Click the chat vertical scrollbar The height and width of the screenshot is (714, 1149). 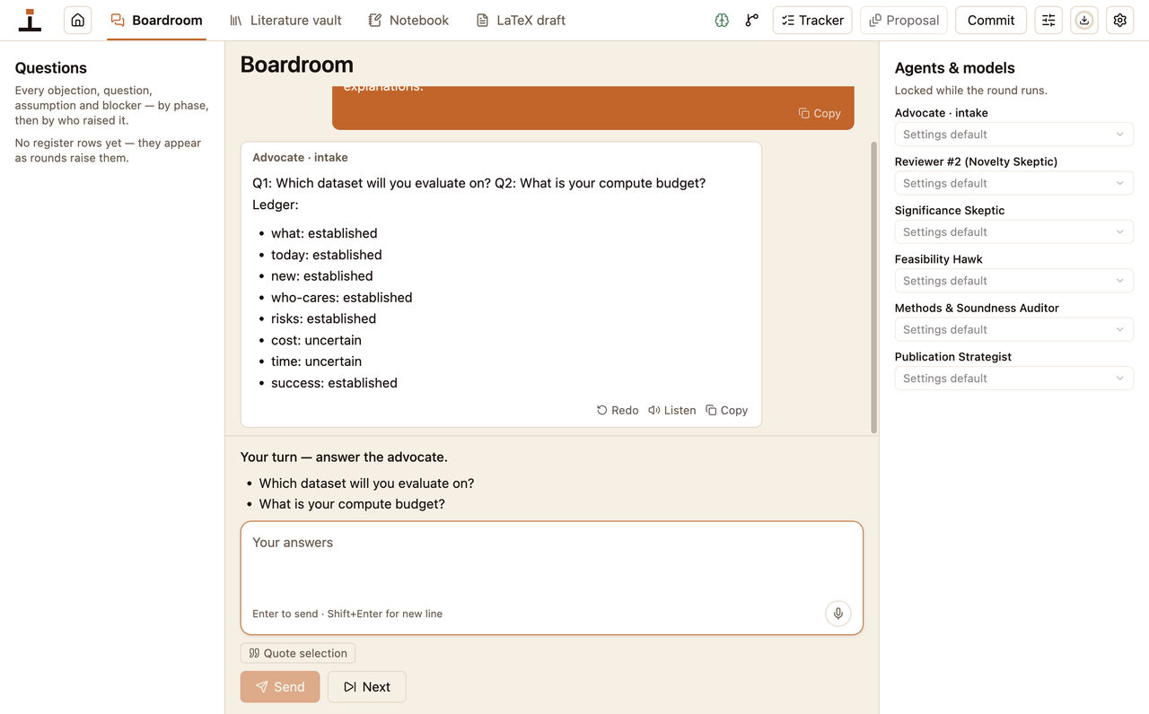(x=874, y=287)
